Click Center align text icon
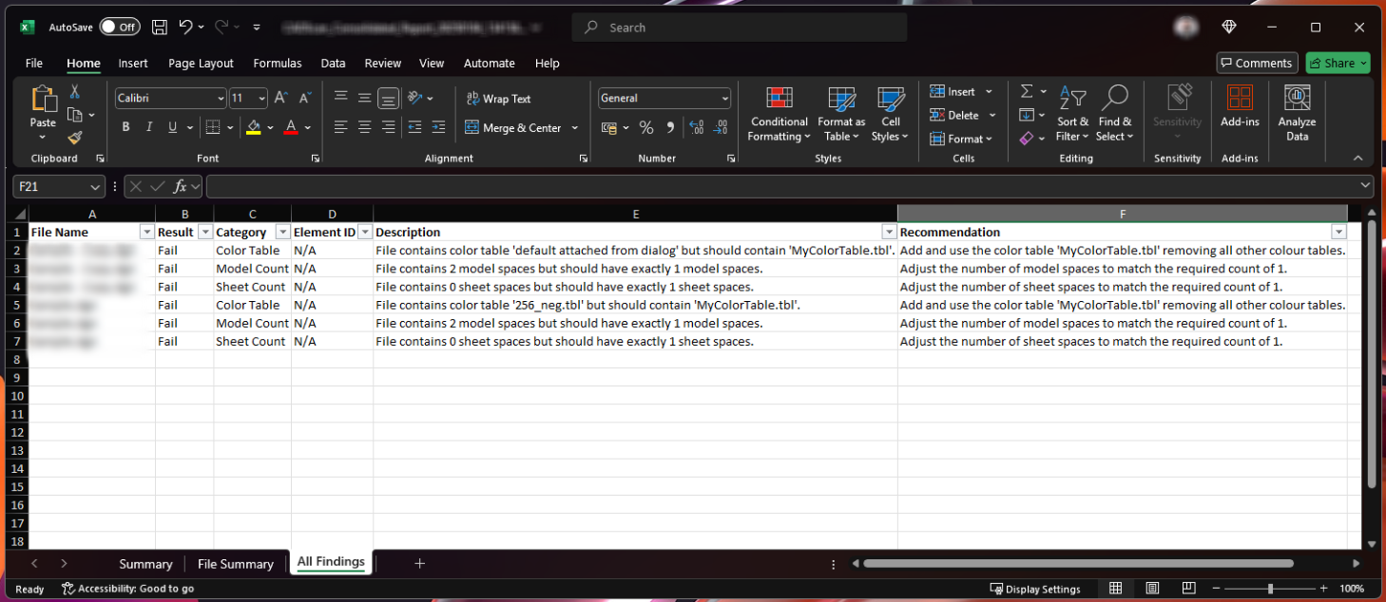The height and width of the screenshot is (602, 1386). (x=364, y=127)
